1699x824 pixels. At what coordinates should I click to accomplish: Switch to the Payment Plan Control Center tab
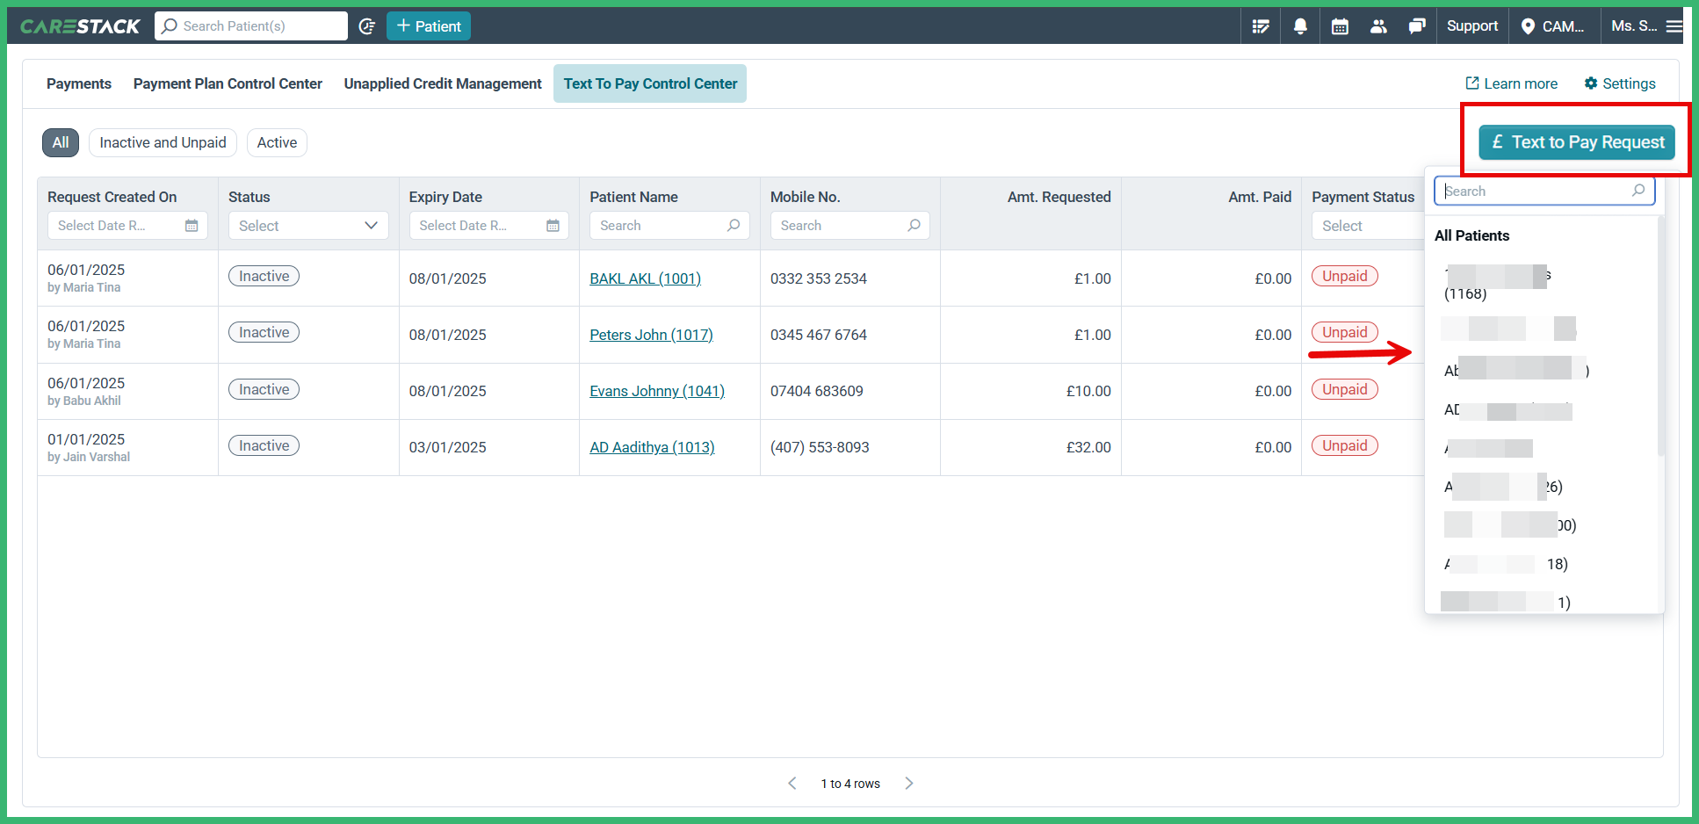228,83
